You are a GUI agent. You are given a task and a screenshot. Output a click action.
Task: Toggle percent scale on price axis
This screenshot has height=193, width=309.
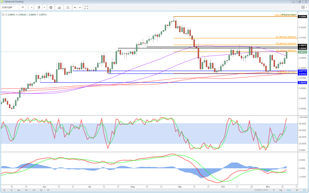coord(274,190)
